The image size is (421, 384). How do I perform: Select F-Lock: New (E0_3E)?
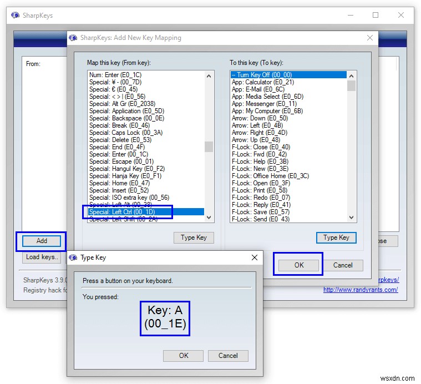[x=288, y=169]
